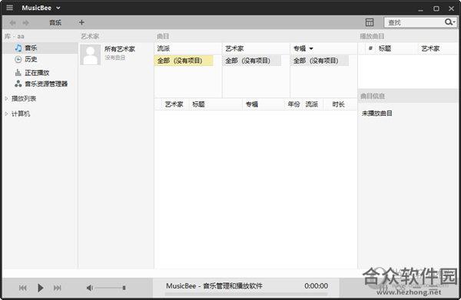This screenshot has height=300, width=461.
Task: Click the clock icon beside 历史
Action: 18,59
